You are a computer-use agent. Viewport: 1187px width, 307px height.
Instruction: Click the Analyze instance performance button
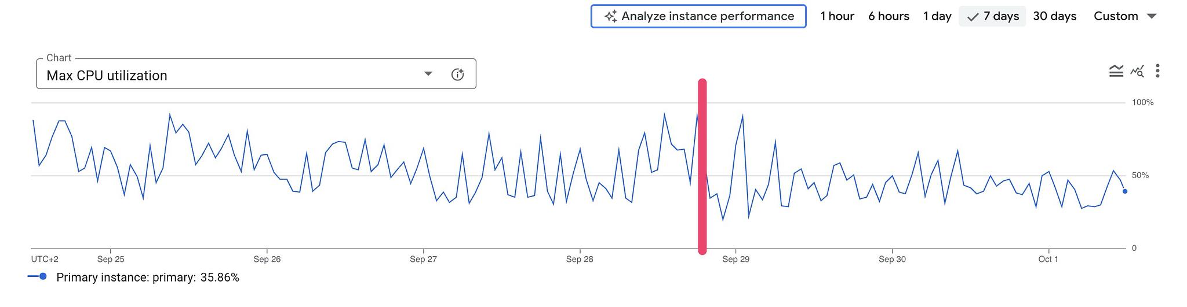pyautogui.click(x=698, y=16)
